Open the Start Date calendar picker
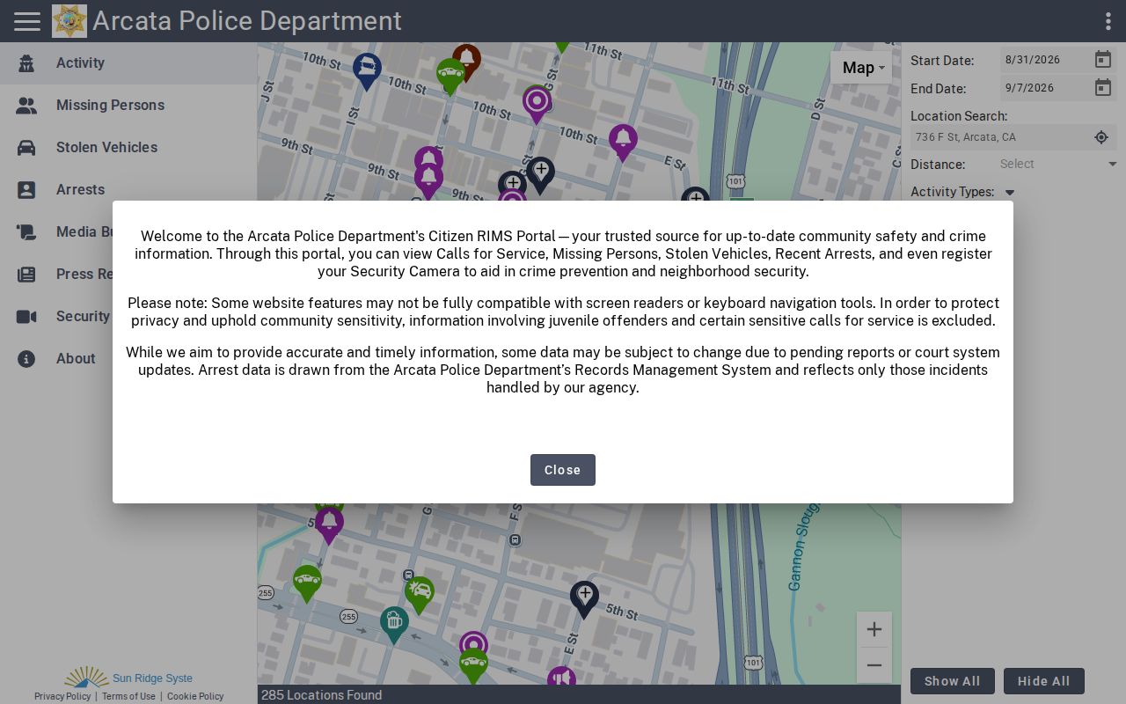Viewport: 1126px width, 704px height. click(1103, 60)
